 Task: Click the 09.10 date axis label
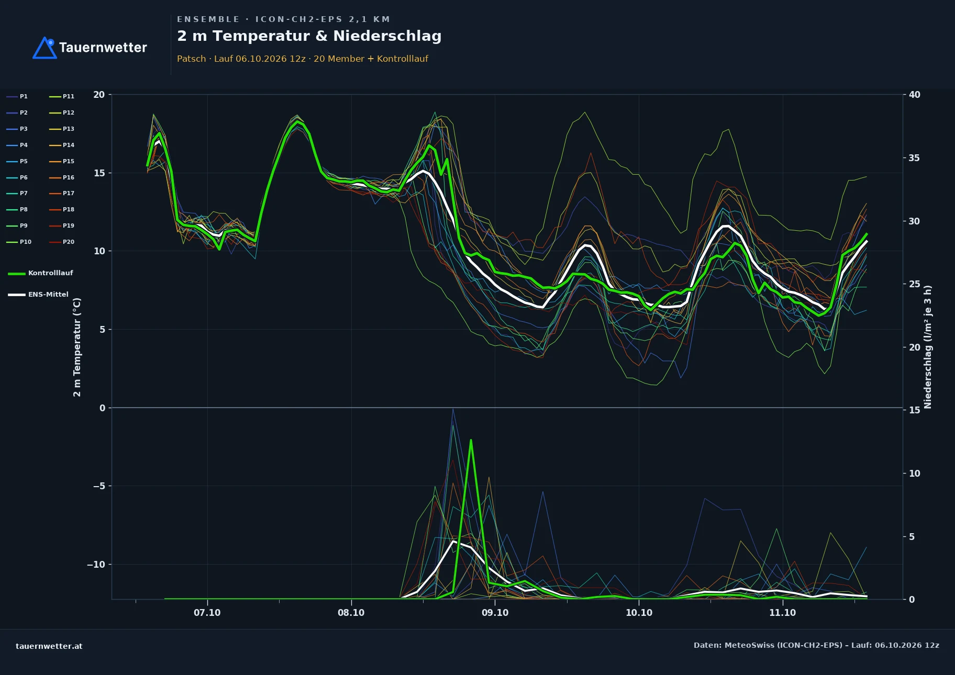[495, 613]
